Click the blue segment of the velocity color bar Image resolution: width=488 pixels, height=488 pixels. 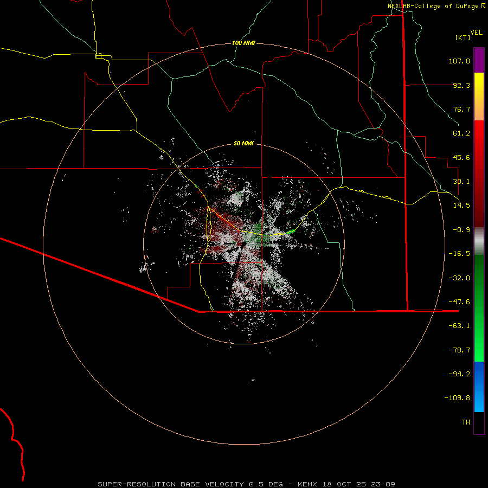[479, 387]
